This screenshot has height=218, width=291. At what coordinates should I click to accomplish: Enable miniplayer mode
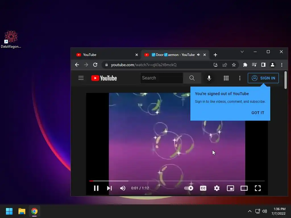[230, 188]
